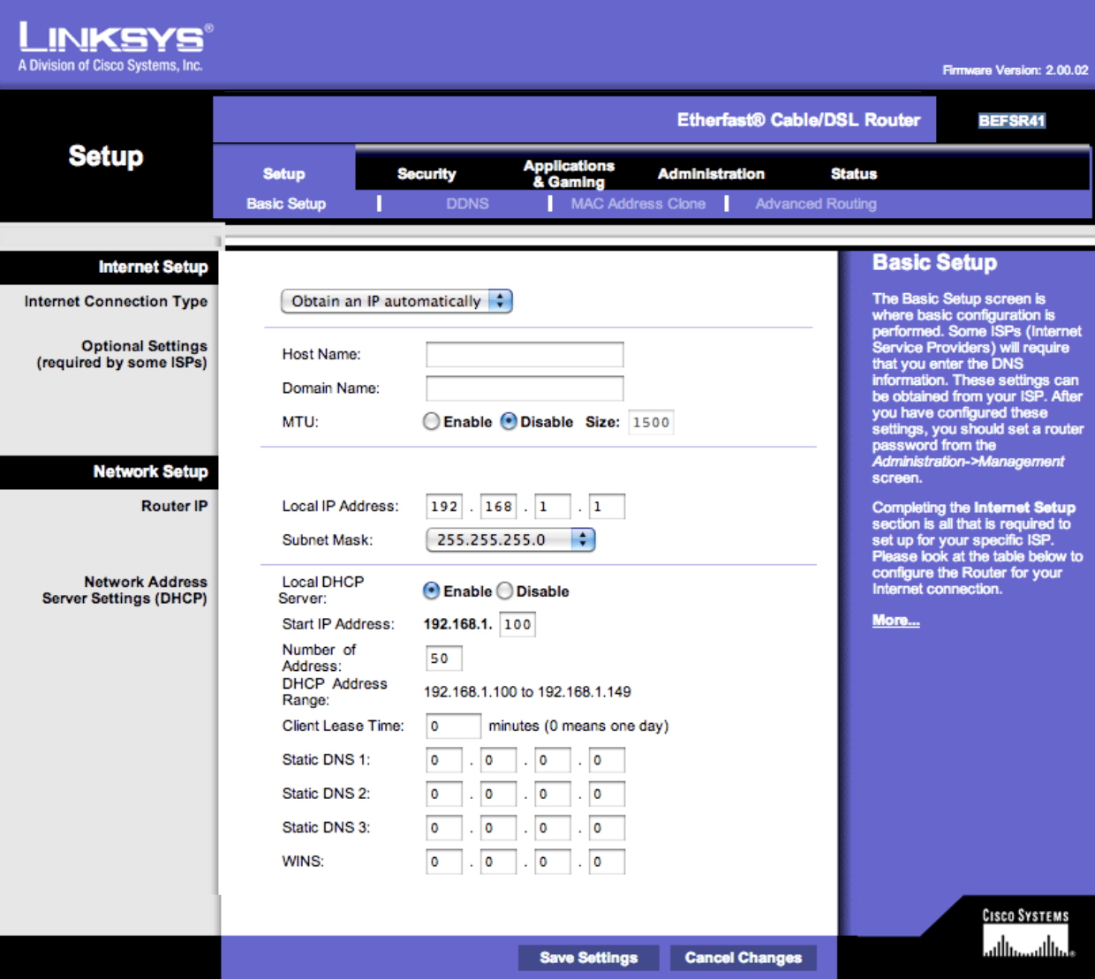Viewport: 1095px width, 979px height.
Task: Select Enable for Local DHCP Server
Action: (x=432, y=591)
